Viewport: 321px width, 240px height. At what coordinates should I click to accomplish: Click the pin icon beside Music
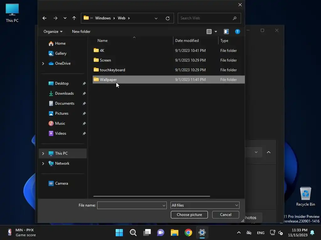(84, 123)
